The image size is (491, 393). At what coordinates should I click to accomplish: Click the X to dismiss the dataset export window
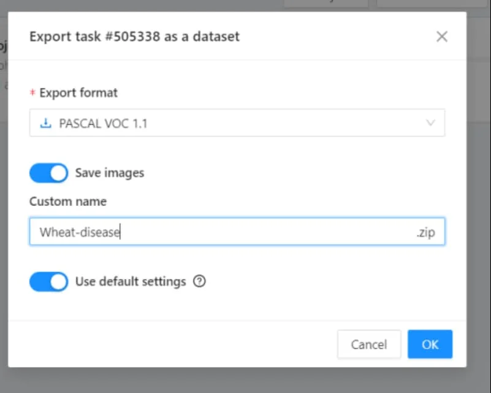tap(442, 36)
